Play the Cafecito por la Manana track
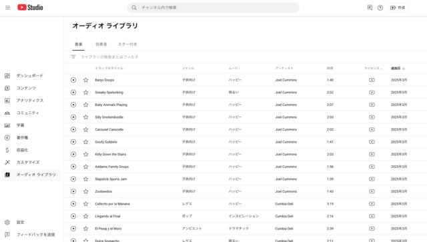427x242 pixels. tap(73, 204)
